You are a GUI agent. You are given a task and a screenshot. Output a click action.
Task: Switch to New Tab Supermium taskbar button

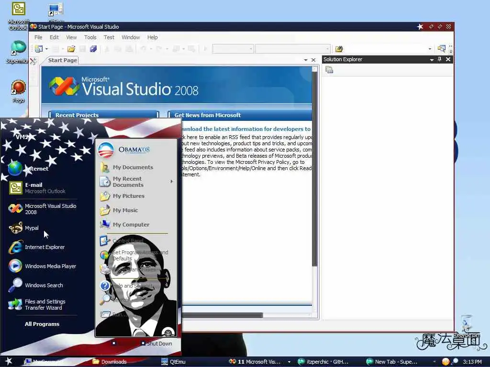(391, 362)
